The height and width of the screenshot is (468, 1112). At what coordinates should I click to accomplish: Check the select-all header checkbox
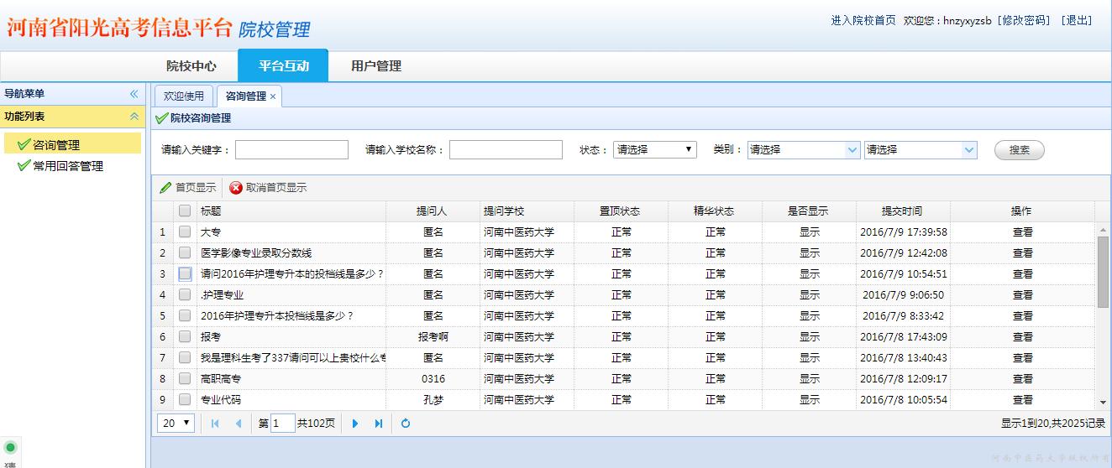(x=185, y=211)
